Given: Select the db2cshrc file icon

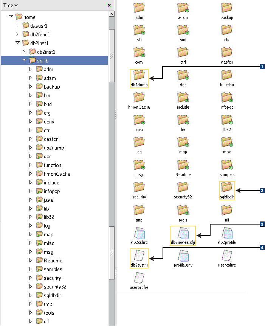Looking at the screenshot, I should tap(139, 232).
